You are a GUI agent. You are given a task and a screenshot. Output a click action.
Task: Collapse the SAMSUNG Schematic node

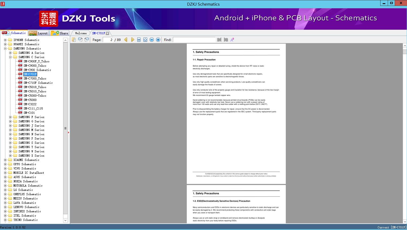[5, 48]
